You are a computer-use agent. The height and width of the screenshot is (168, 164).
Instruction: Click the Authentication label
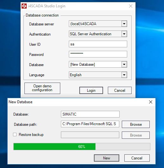click(40, 34)
